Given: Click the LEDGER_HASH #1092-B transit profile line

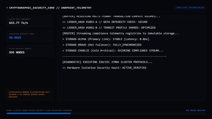Looking at the screenshot, I should (x=109, y=28).
